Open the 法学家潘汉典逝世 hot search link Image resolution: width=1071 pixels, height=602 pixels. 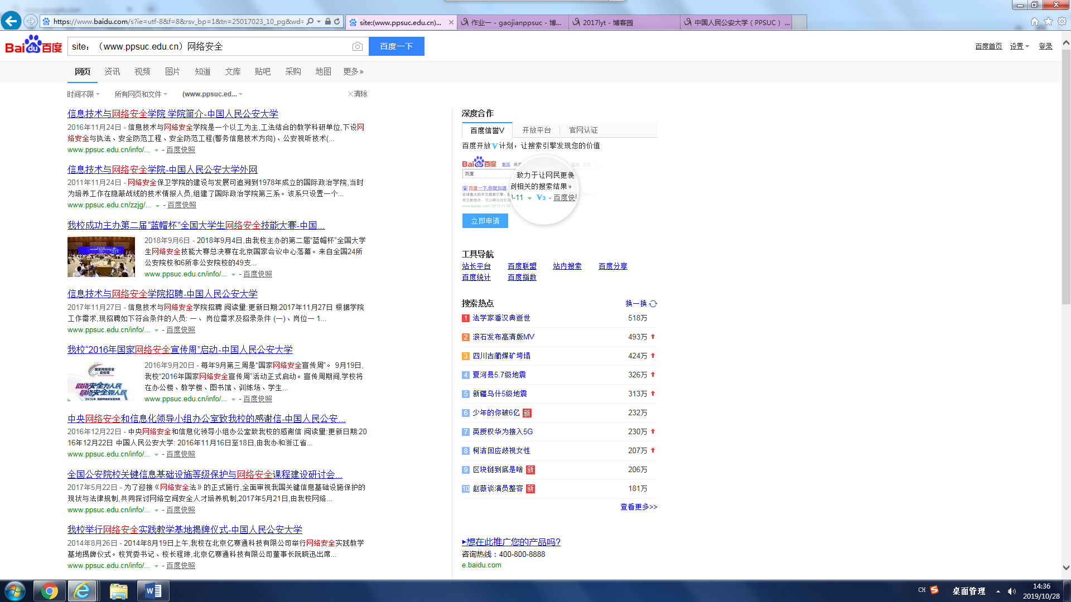[501, 318]
